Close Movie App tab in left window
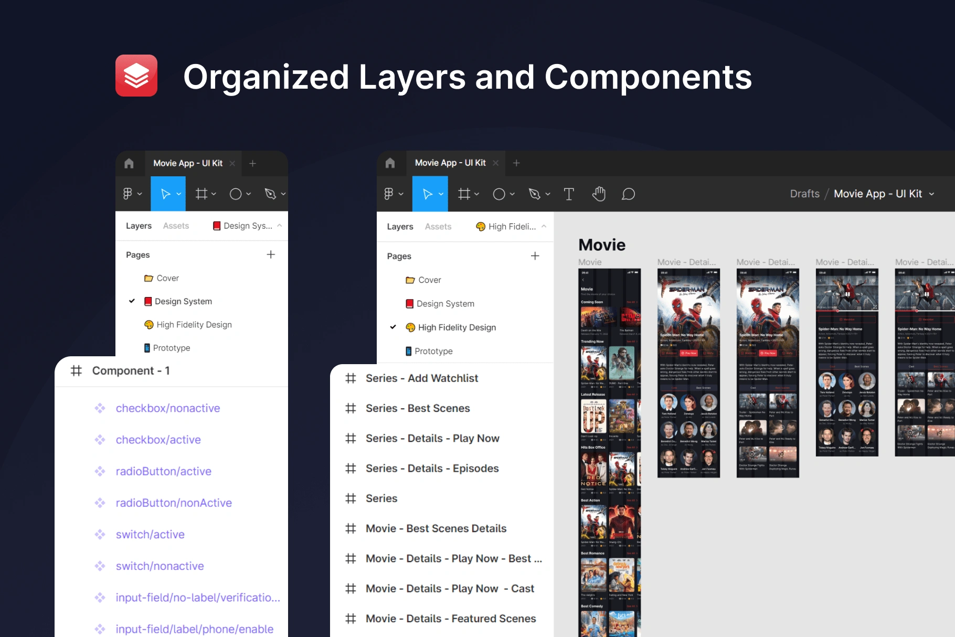This screenshot has height=637, width=955. [232, 163]
